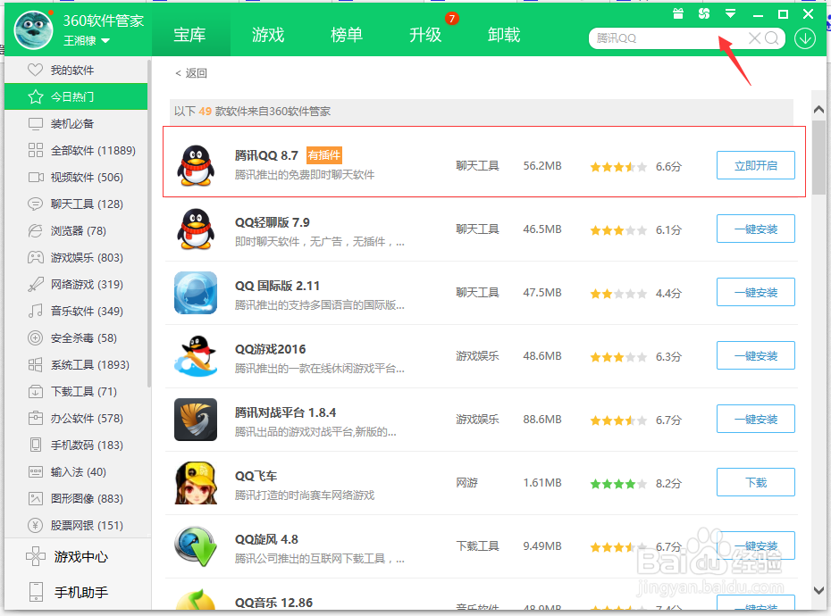Open the 装机必备 category
Image resolution: width=831 pixels, height=616 pixels.
point(76,124)
